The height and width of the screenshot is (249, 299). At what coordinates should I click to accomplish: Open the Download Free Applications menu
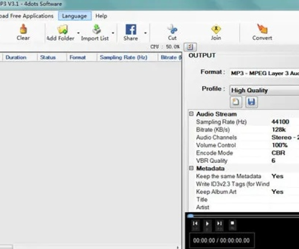tap(27, 16)
